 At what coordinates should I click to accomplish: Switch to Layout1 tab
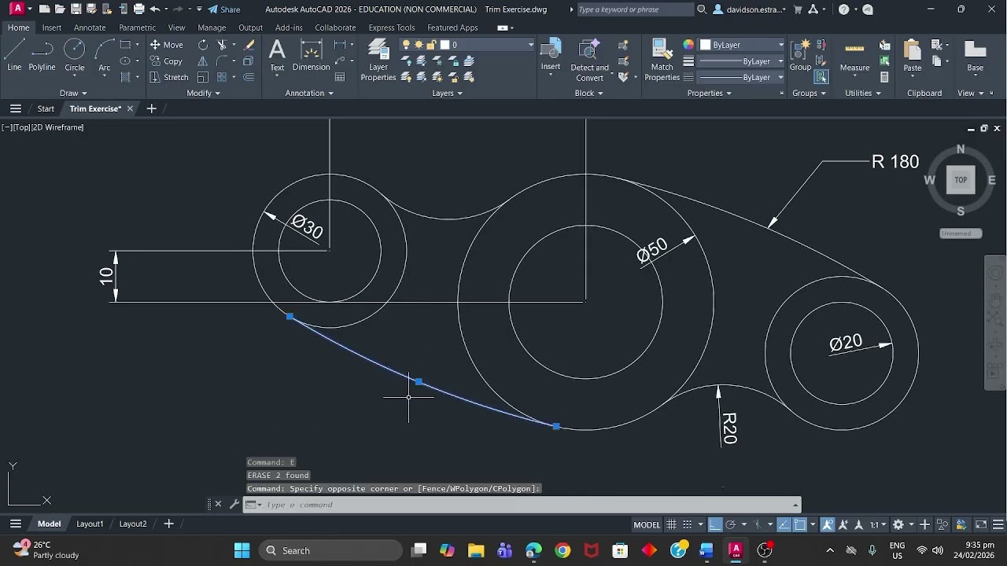pyautogui.click(x=90, y=524)
